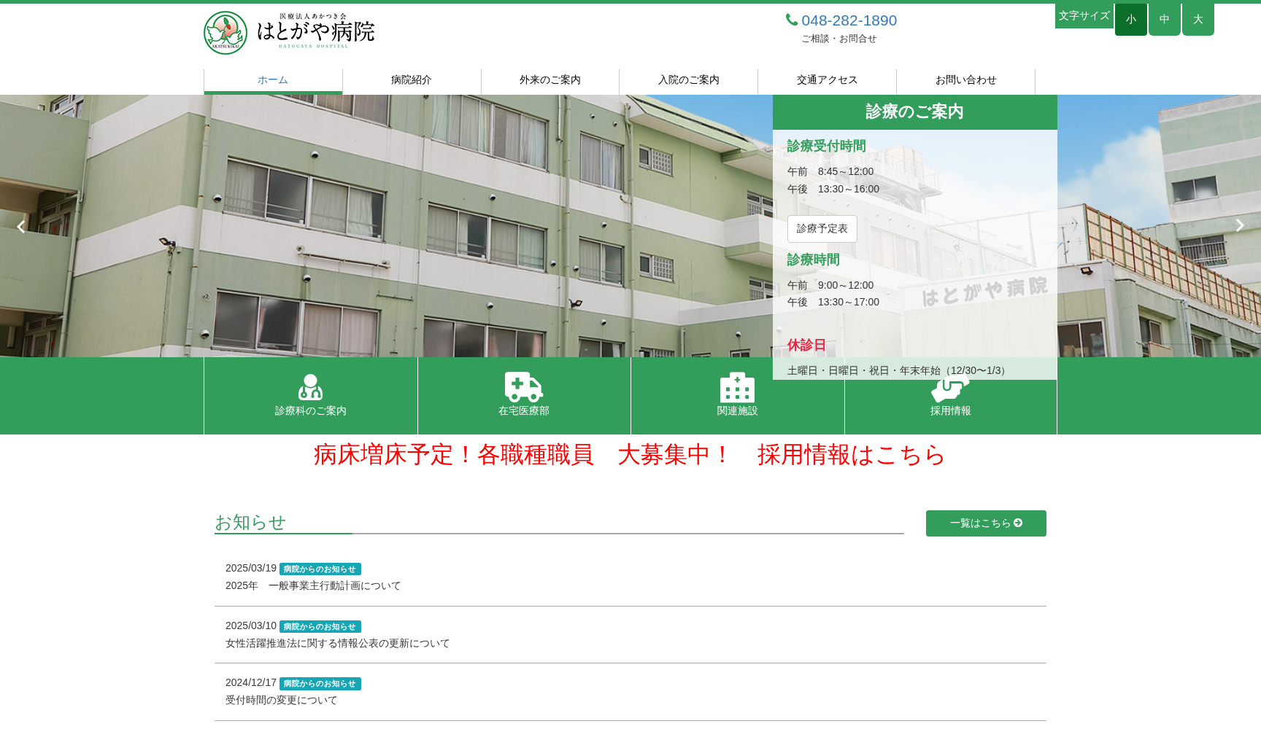Select the 採用情報 magnifier icon
The image size is (1261, 729).
point(950,389)
